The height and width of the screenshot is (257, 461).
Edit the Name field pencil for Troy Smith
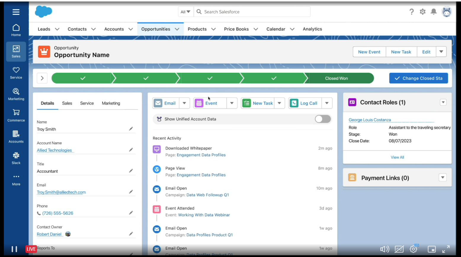coord(131,129)
